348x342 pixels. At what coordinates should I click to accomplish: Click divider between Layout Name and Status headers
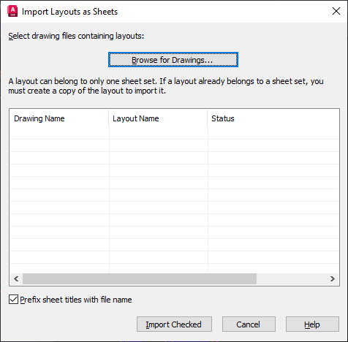(208, 118)
